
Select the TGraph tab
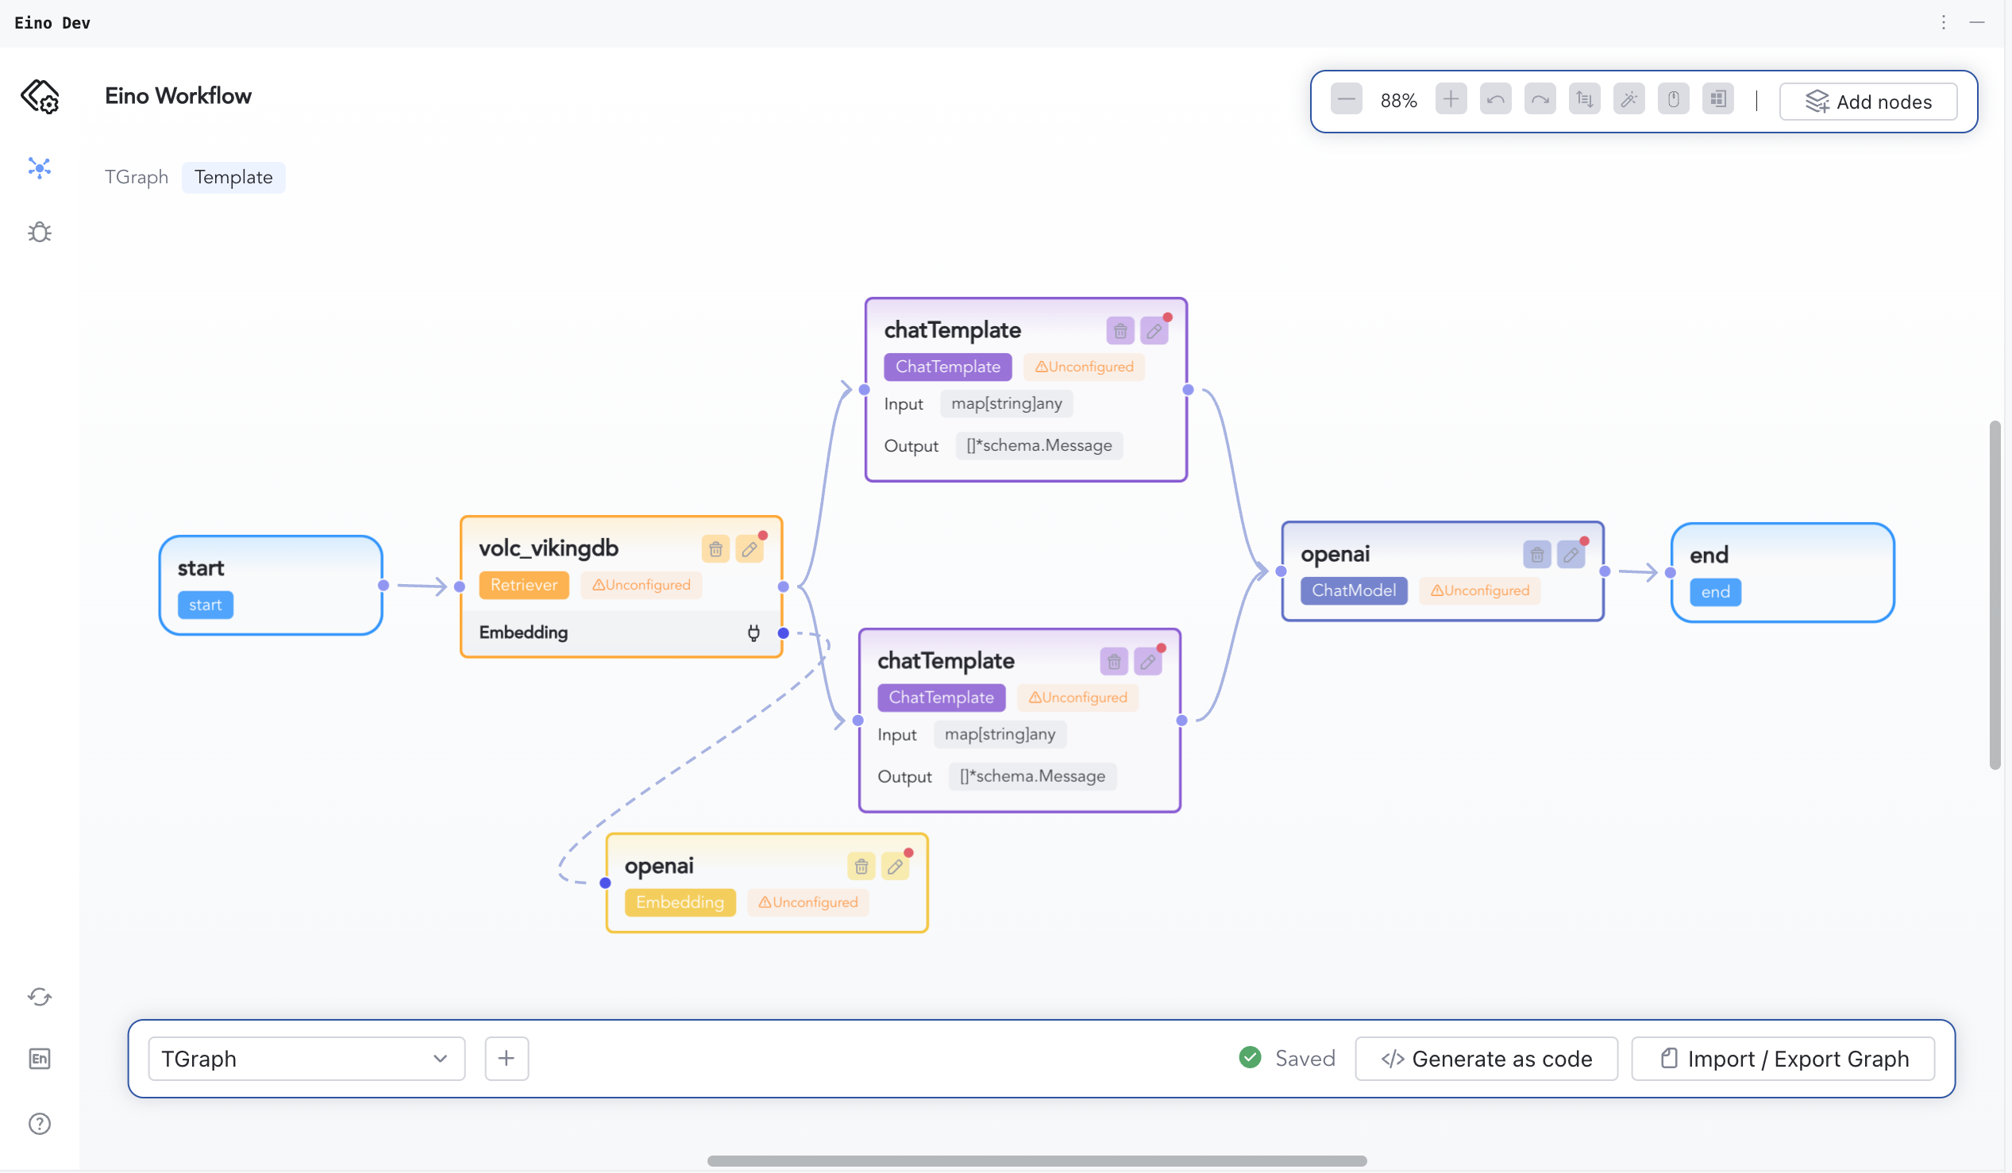pos(136,177)
